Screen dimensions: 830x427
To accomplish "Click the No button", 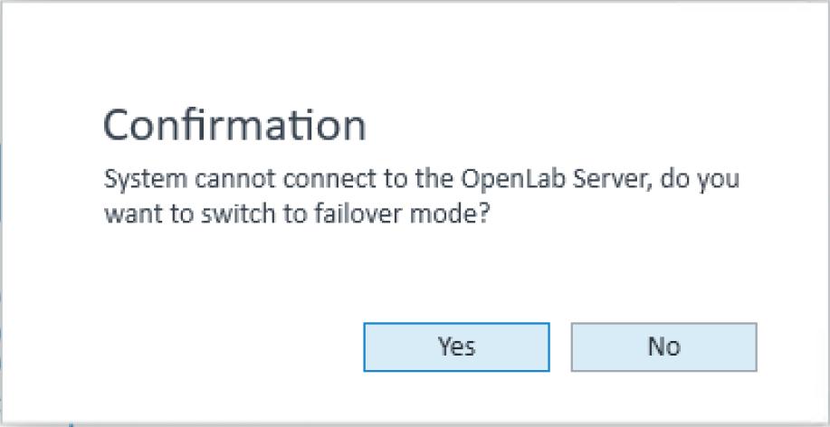I will click(x=663, y=346).
